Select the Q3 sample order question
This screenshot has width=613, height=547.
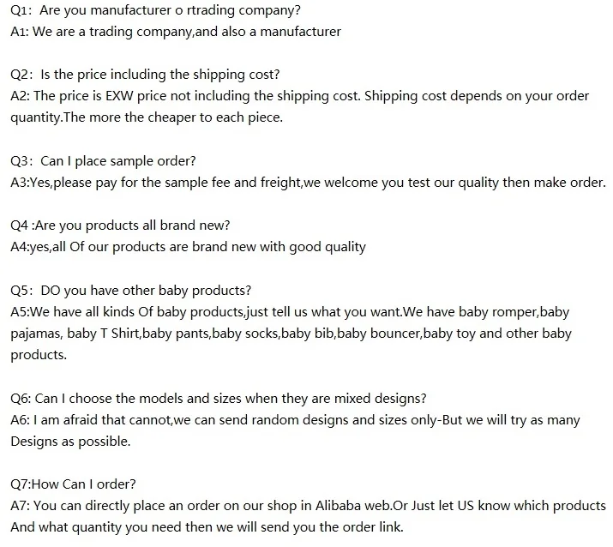(103, 160)
